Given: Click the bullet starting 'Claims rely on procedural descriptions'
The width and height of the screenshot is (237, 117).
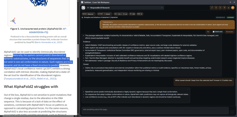Looking at the screenshot, I should point(148,69).
